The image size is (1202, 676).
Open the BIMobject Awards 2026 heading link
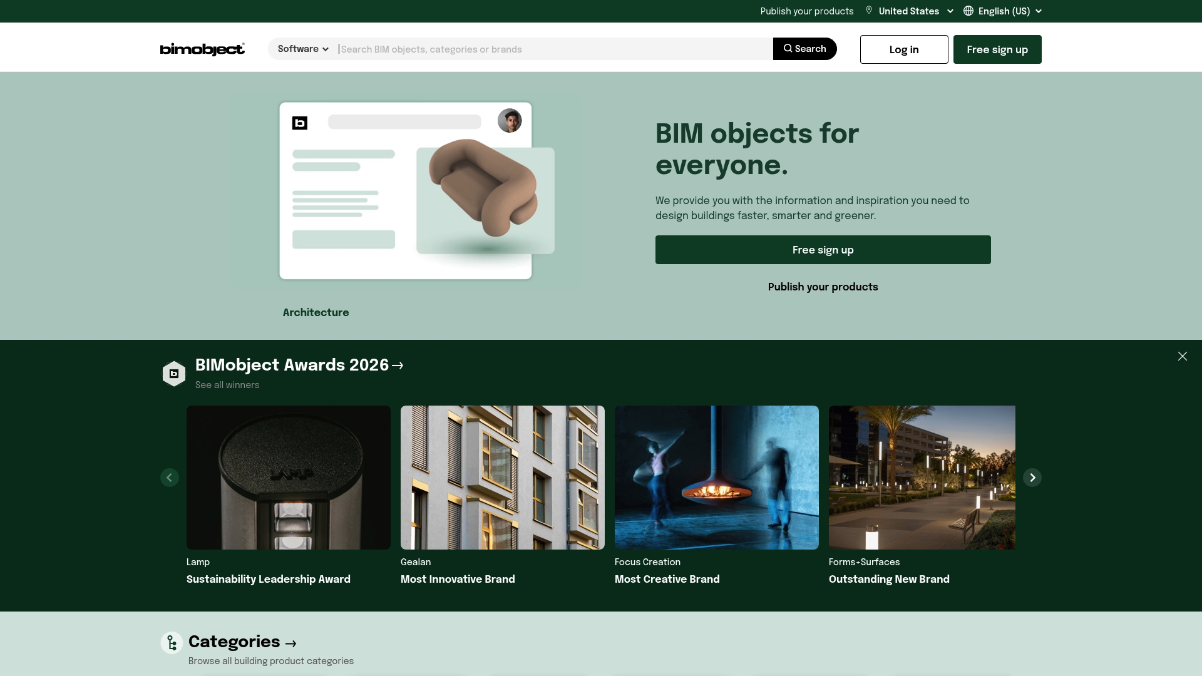pos(299,365)
